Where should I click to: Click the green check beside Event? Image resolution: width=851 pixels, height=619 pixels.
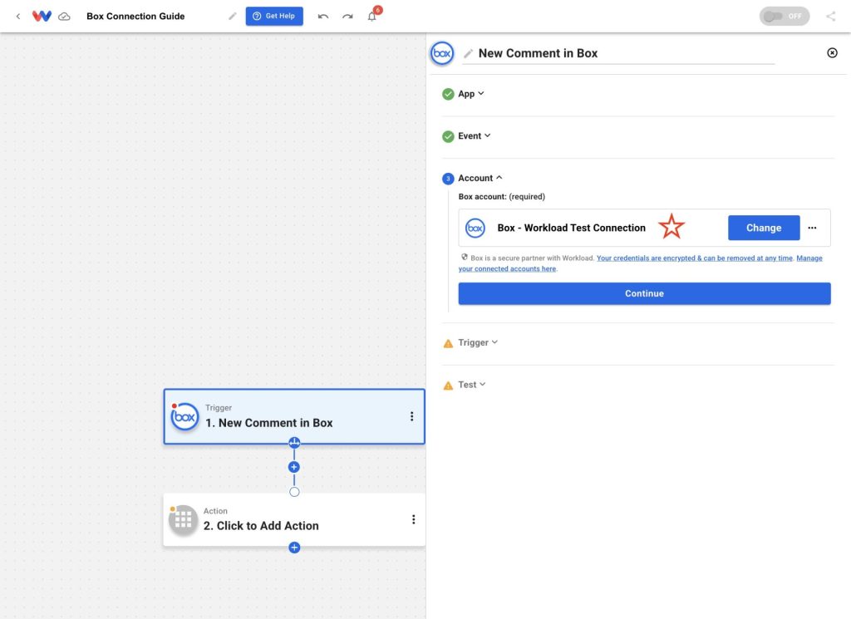click(x=448, y=136)
